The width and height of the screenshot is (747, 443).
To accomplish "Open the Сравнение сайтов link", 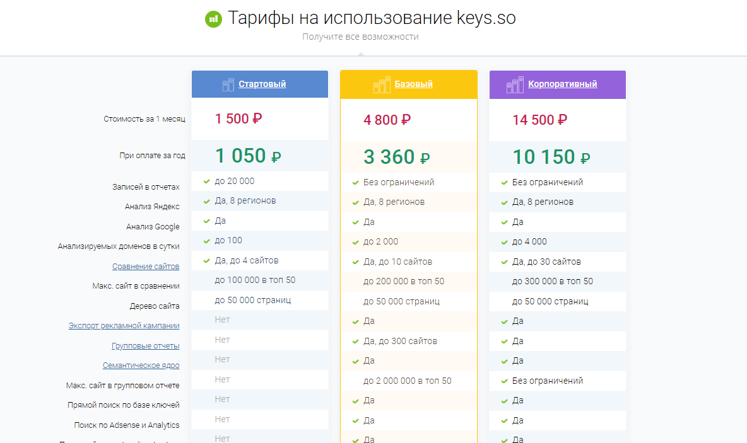I will point(146,267).
